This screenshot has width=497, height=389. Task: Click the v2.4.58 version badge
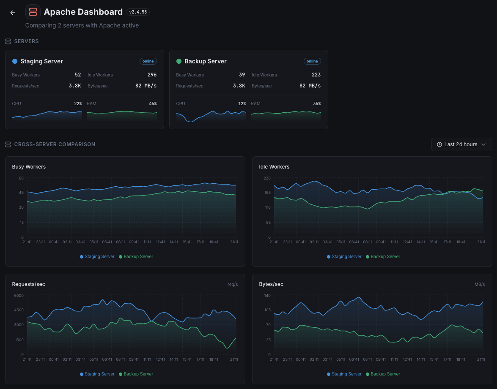(138, 12)
